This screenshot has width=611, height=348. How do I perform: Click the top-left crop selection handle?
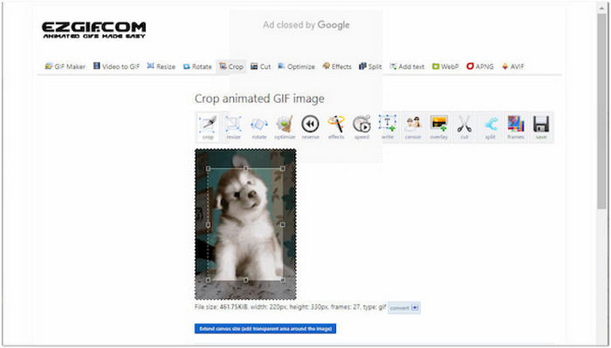[208, 168]
